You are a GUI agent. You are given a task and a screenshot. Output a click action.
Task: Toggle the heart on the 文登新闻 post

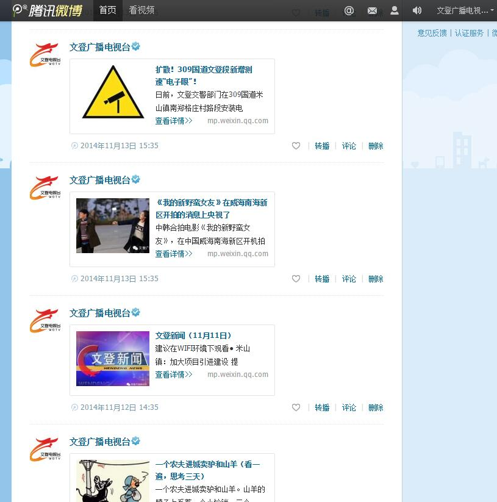point(296,407)
